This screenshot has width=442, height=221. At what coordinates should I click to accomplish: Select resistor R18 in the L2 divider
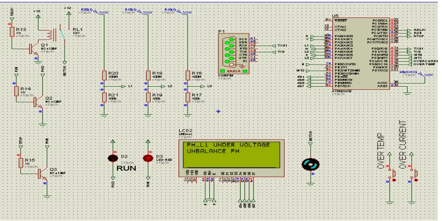(x=148, y=76)
